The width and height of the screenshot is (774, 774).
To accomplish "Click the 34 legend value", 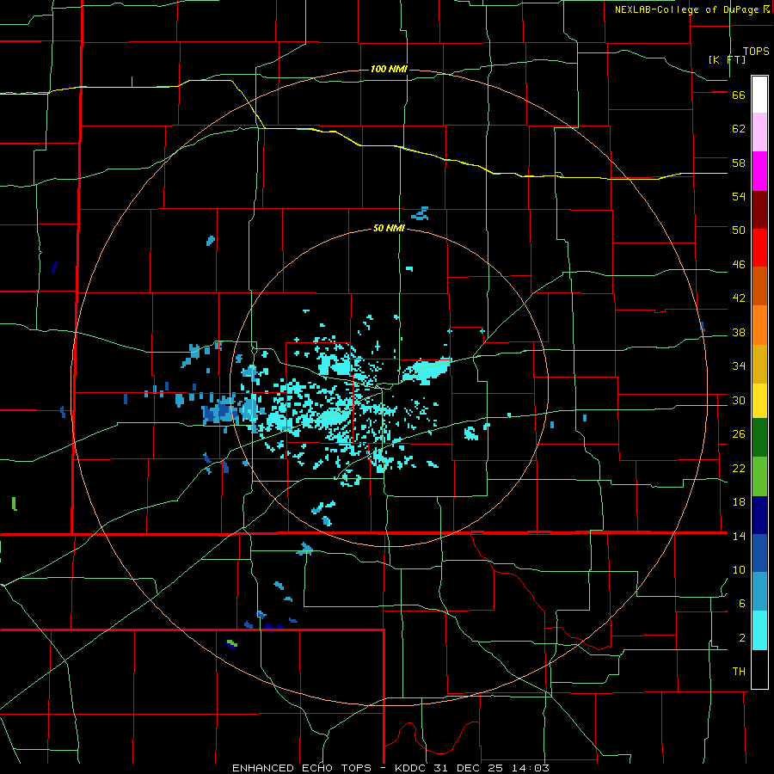I will click(x=739, y=366).
